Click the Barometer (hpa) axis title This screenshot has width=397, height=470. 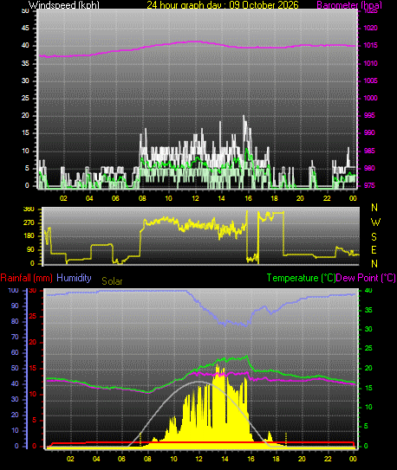coord(349,5)
